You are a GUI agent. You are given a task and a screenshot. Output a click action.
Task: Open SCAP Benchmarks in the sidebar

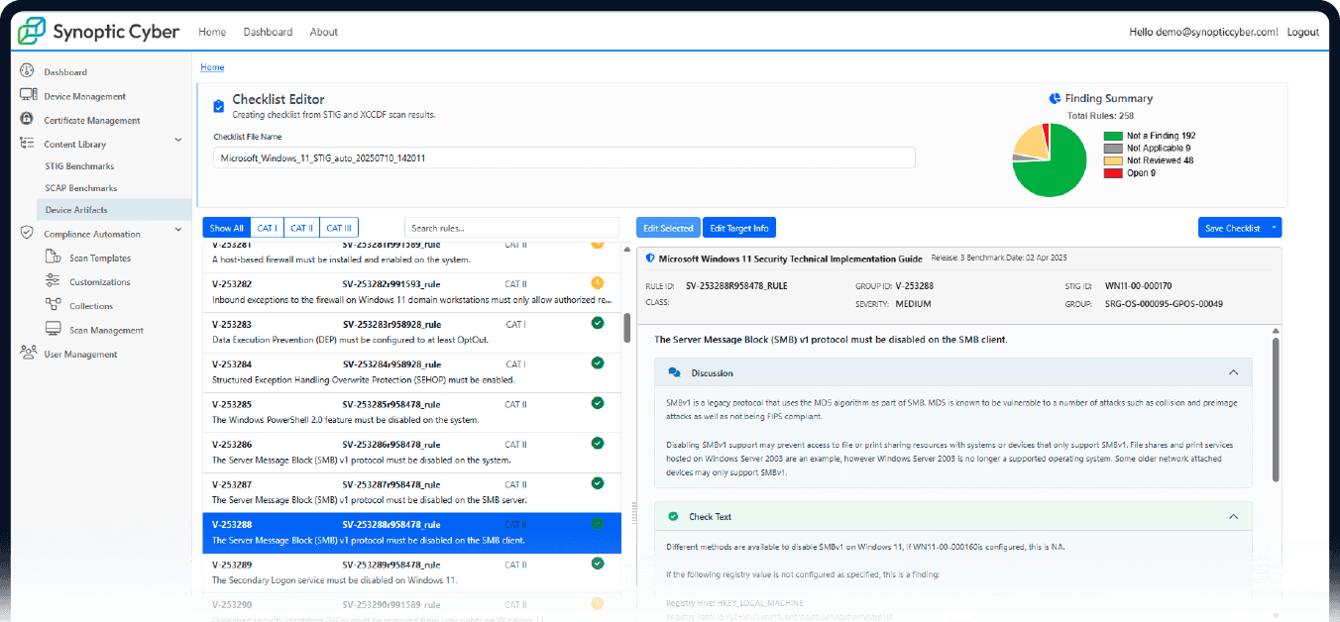(81, 188)
